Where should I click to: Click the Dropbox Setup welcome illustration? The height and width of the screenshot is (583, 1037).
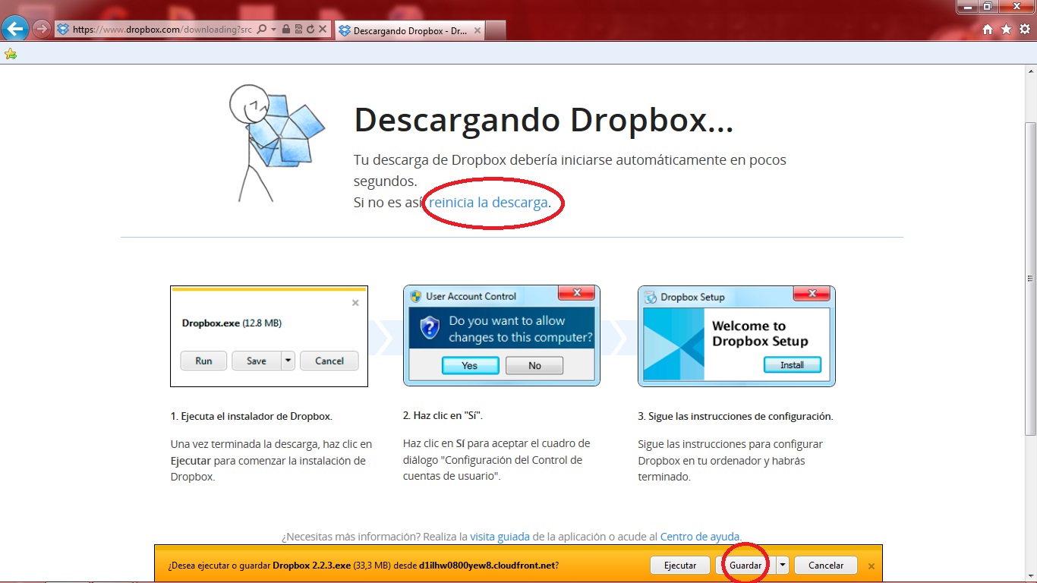pyautogui.click(x=736, y=336)
